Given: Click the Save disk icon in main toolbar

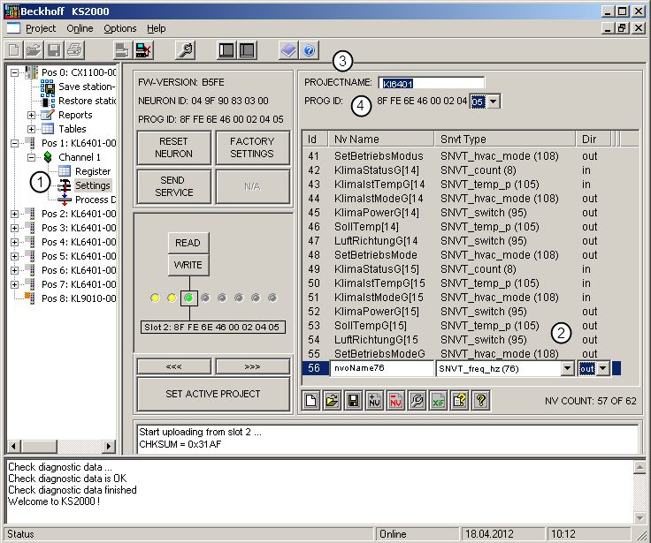Looking at the screenshot, I should 54,50.
